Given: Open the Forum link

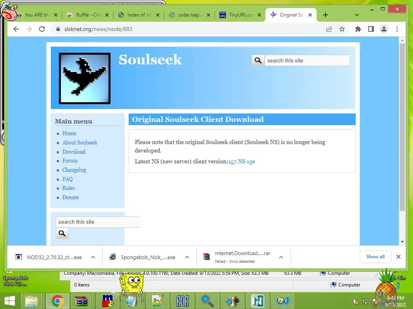Looking at the screenshot, I should click(x=70, y=161).
